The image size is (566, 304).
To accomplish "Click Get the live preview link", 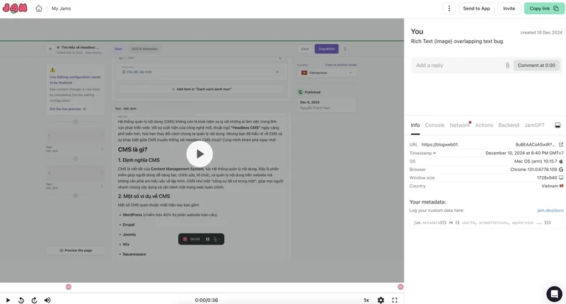I will pyautogui.click(x=67, y=109).
